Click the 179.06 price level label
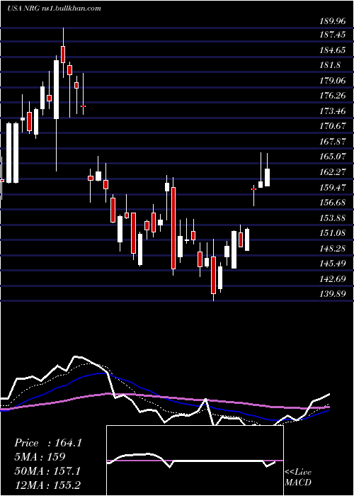This screenshot has height=496, width=354. 332,81
